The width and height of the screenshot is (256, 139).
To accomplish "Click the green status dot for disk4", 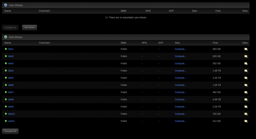I will (6, 71).
